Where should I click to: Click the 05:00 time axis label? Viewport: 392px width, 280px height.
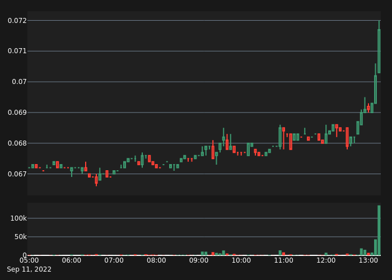point(29,260)
